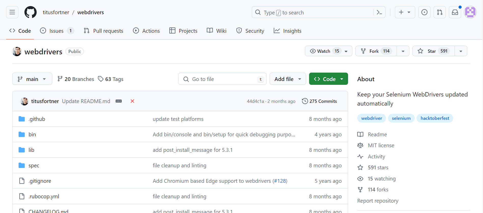This screenshot has width=483, height=213.
Task: Open the star lists dropdown arrow
Action: pos(461,51)
